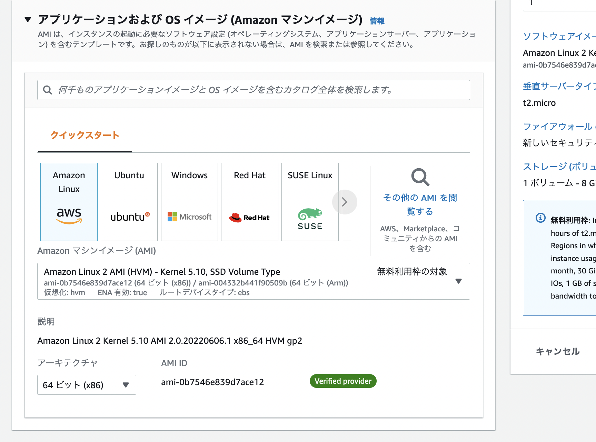Select the Amazon Linux quick start tile
The width and height of the screenshot is (596, 442).
(69, 202)
